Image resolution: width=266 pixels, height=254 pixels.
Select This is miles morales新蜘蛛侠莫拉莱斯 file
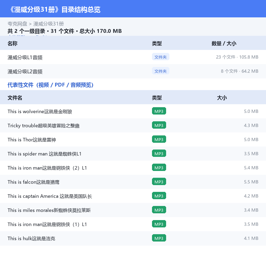pos(49,210)
